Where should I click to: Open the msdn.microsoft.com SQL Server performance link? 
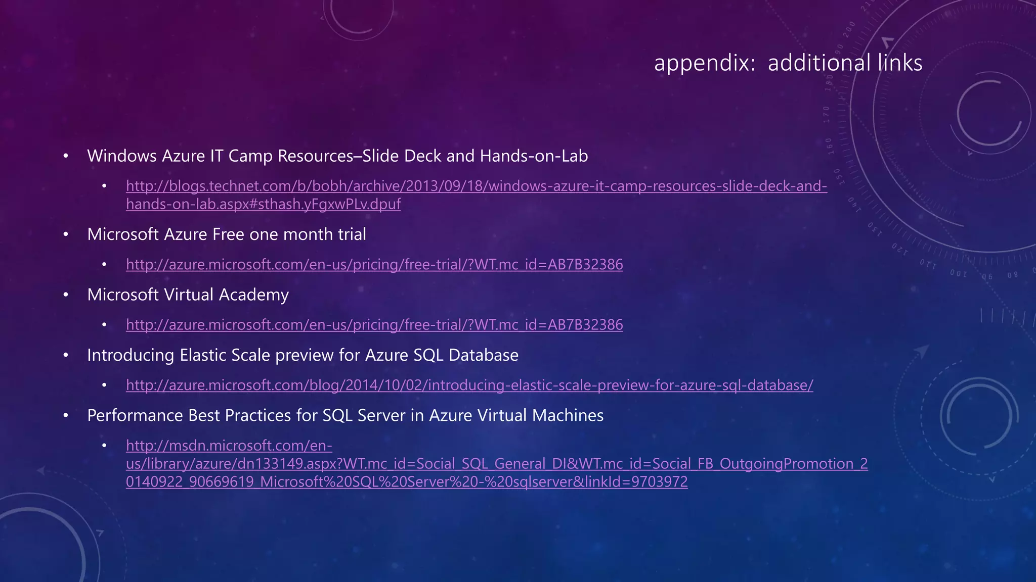(x=497, y=464)
